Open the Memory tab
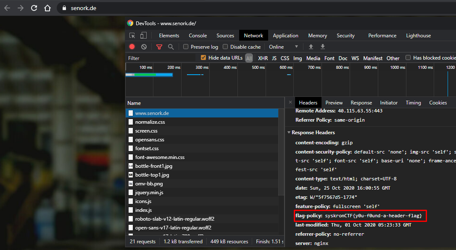Screen dimensions: 456x250 (x=318, y=35)
